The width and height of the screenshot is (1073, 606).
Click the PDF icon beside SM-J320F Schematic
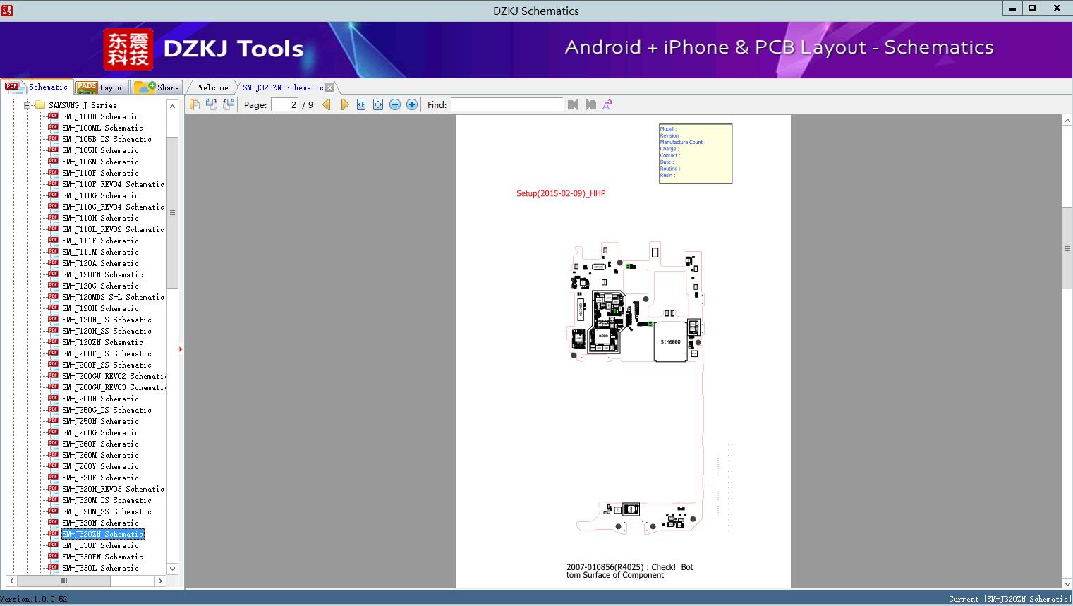(x=53, y=478)
